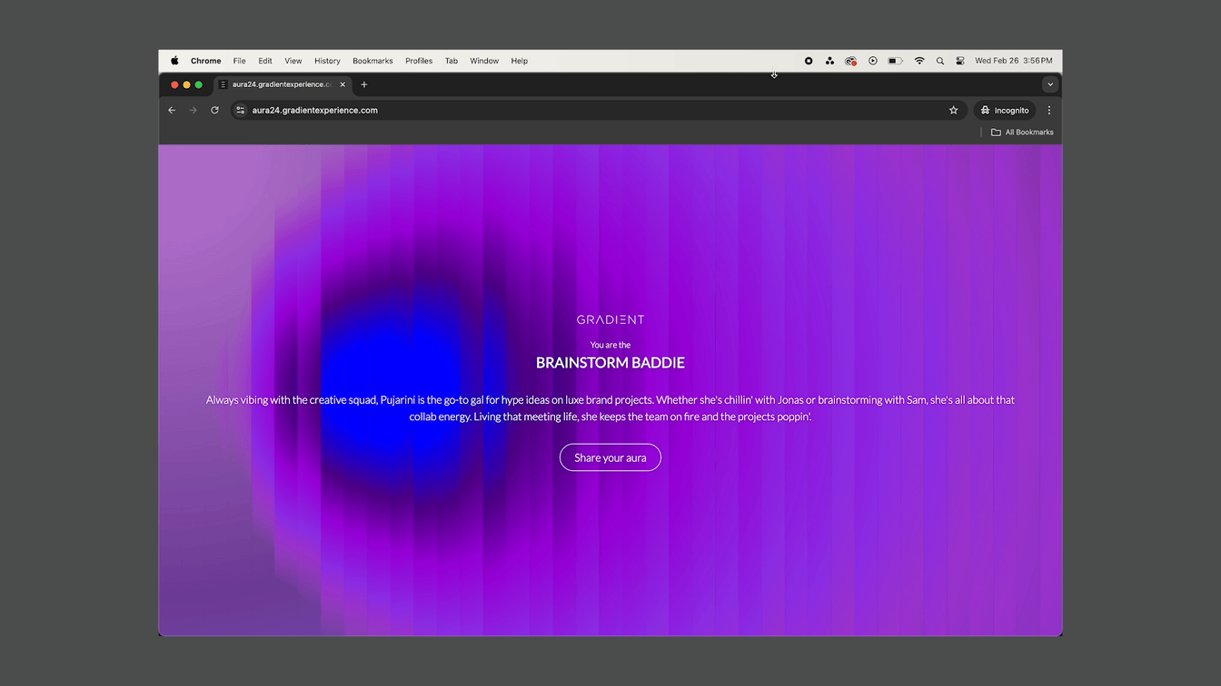Click the Incognito profile button

click(x=1005, y=110)
